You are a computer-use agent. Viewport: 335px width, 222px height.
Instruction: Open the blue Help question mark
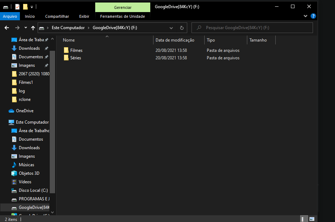pos(313,16)
